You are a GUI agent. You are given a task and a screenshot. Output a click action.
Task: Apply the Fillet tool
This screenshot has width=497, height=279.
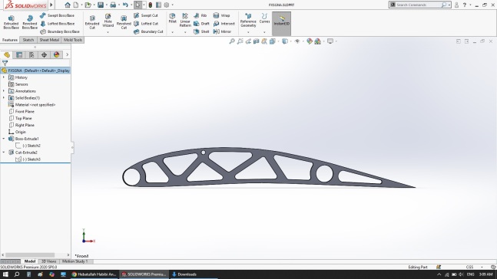172,18
